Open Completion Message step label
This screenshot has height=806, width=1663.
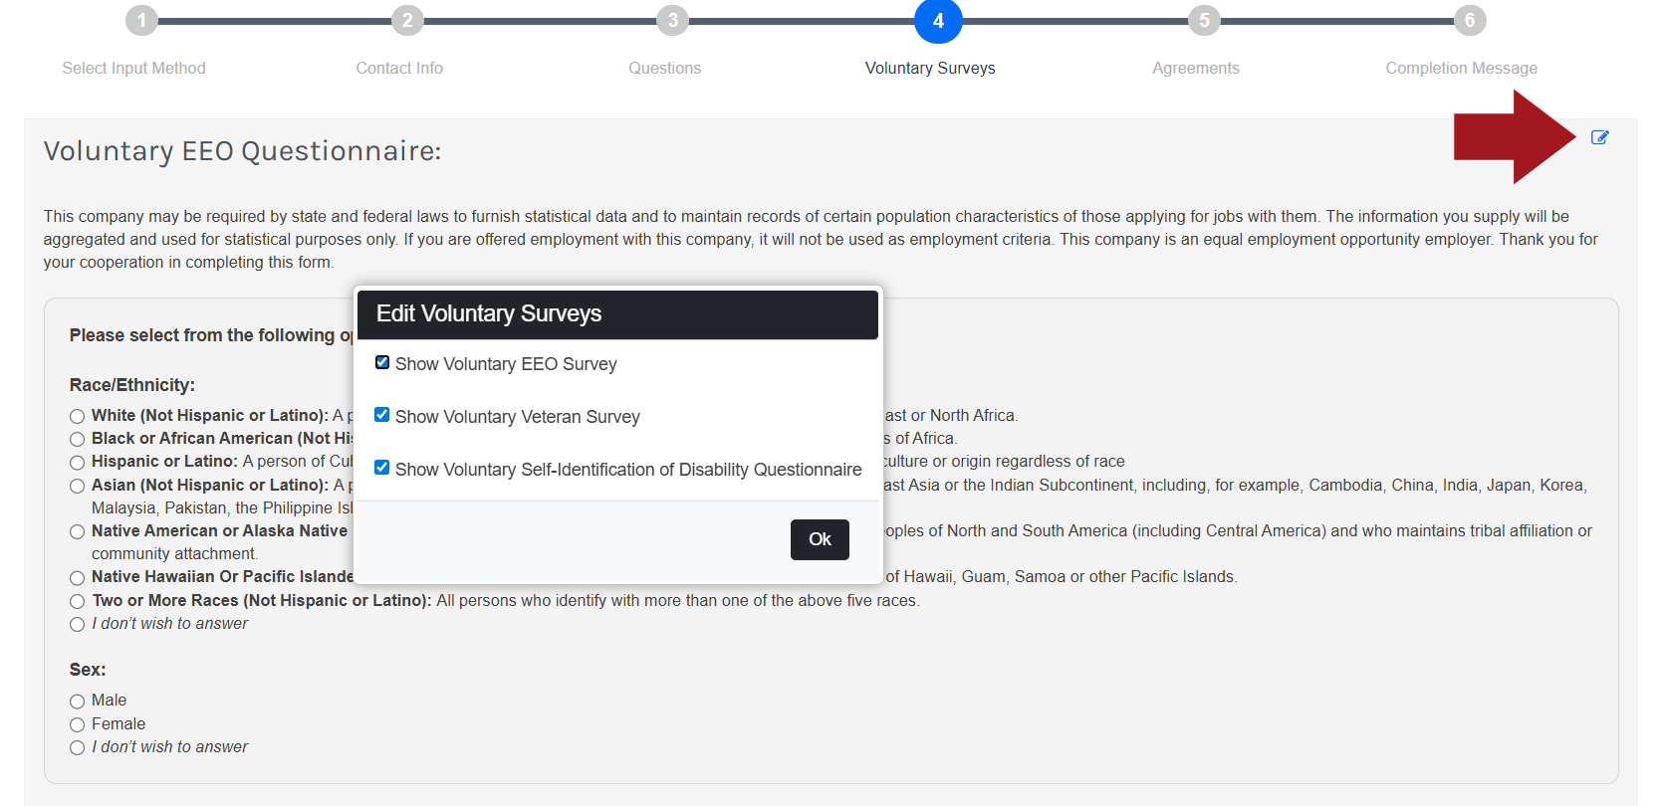pyautogui.click(x=1462, y=68)
